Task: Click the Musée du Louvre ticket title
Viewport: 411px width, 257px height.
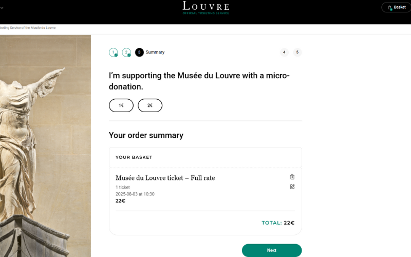Action: pos(165,178)
